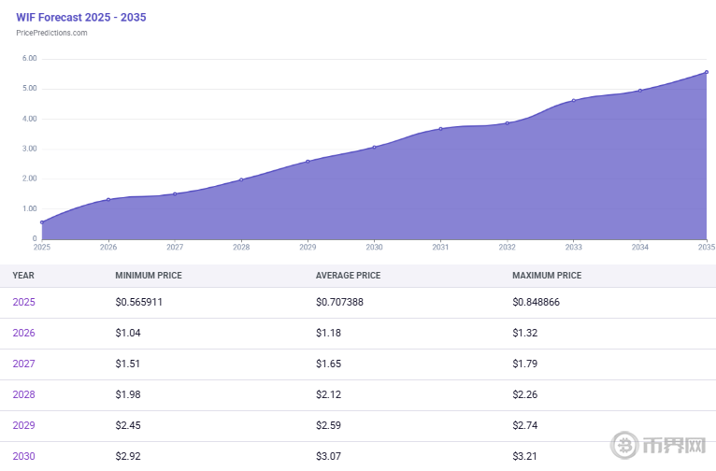Image resolution: width=716 pixels, height=471 pixels.
Task: Click the PricePredictions.com source label
Action: pos(52,33)
